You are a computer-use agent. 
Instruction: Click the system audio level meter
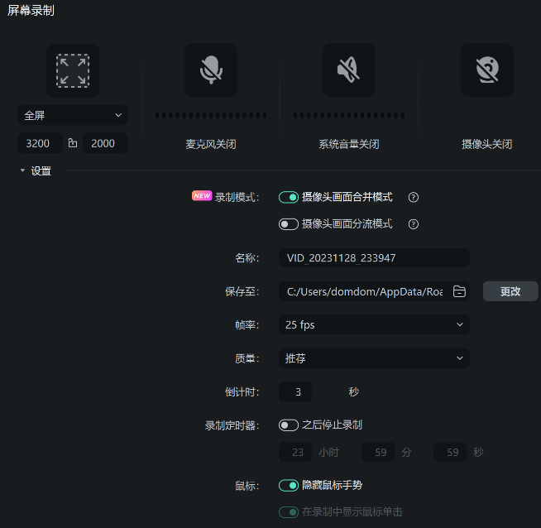(x=349, y=115)
